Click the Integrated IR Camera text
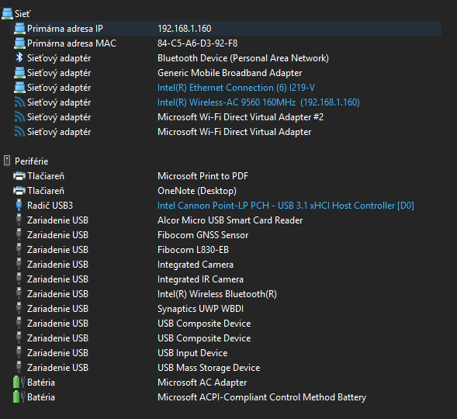 [200, 279]
